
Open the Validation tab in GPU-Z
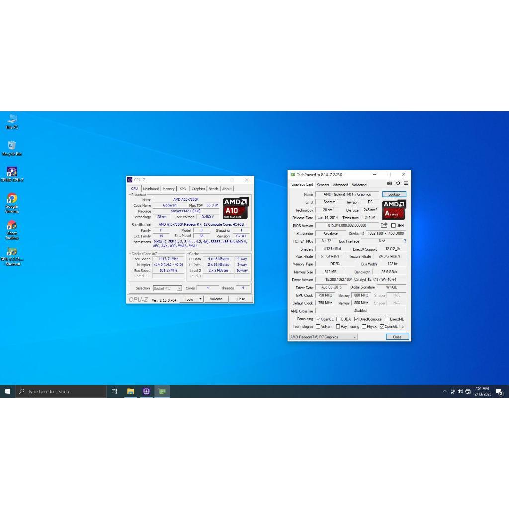(359, 185)
